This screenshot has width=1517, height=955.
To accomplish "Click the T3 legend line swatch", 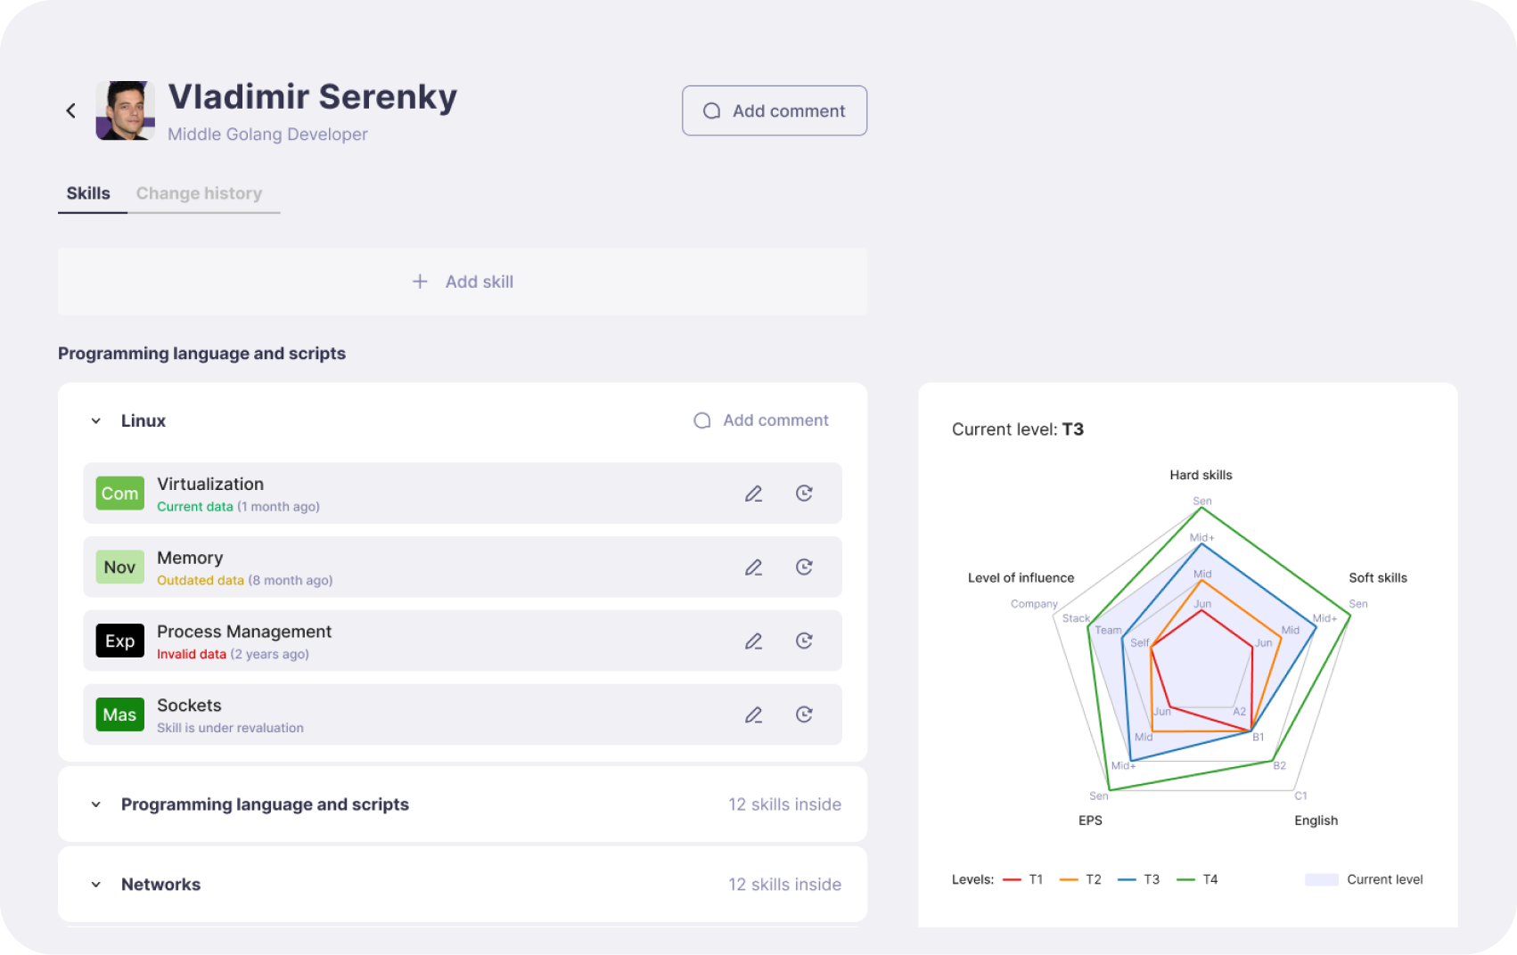I will pos(1127,879).
